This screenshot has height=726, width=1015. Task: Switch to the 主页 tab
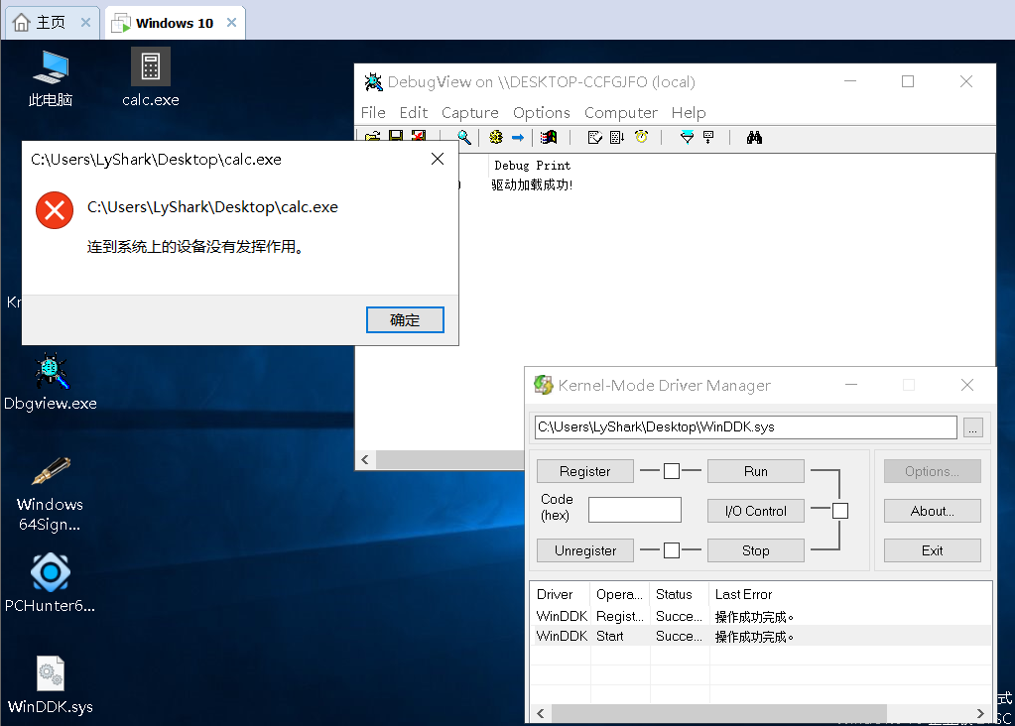pos(52,23)
